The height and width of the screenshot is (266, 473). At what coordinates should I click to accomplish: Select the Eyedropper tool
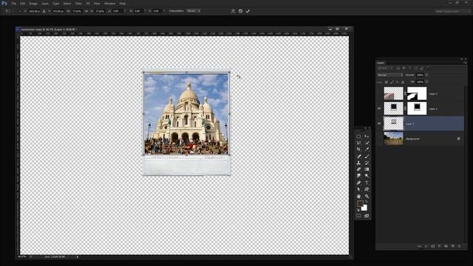367,149
